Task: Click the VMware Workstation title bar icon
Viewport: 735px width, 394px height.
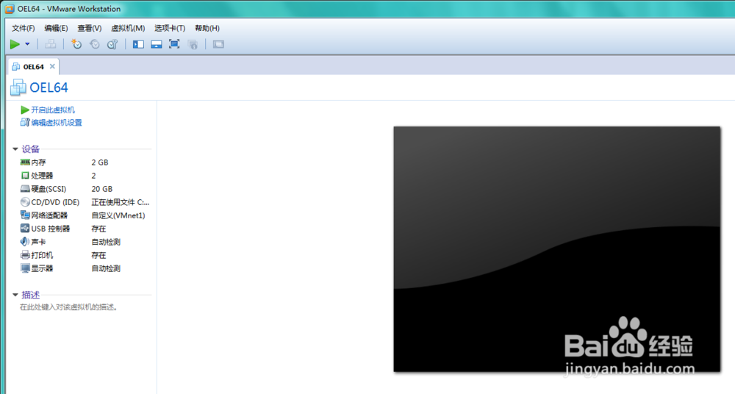Action: pyautogui.click(x=10, y=9)
